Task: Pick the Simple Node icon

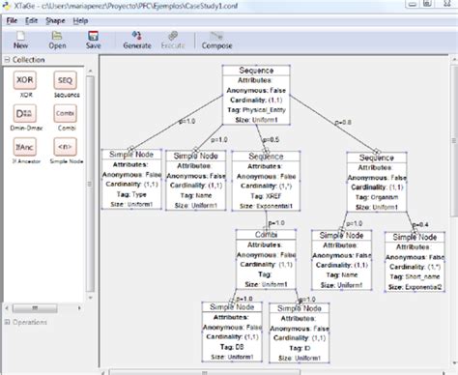Action: (x=66, y=147)
